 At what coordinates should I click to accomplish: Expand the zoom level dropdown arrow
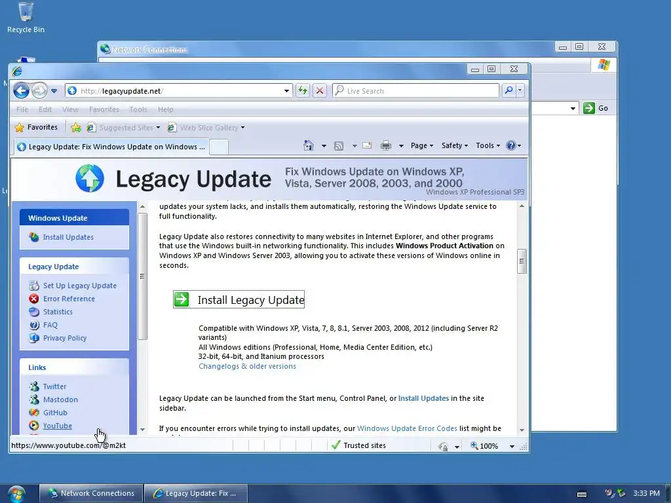[x=512, y=446]
